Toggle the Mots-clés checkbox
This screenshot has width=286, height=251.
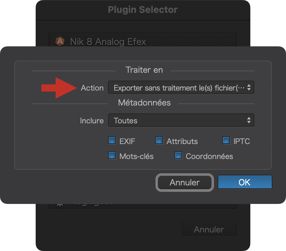[x=112, y=155]
